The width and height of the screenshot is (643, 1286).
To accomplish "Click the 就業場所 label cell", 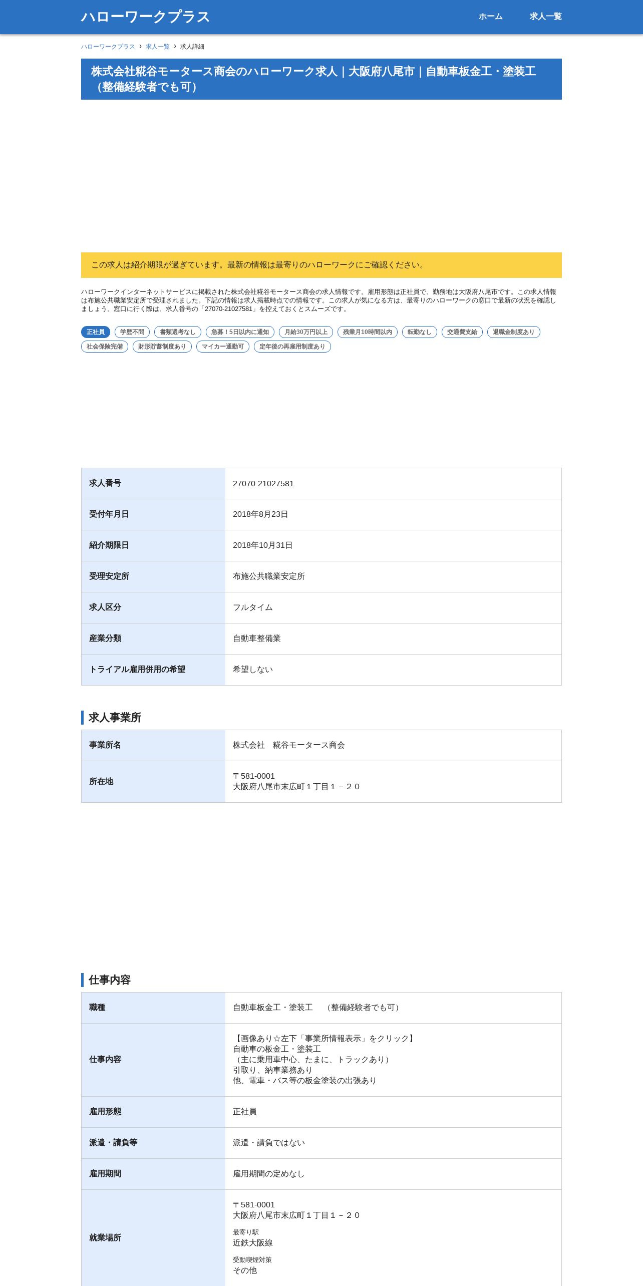I will coord(153,1238).
